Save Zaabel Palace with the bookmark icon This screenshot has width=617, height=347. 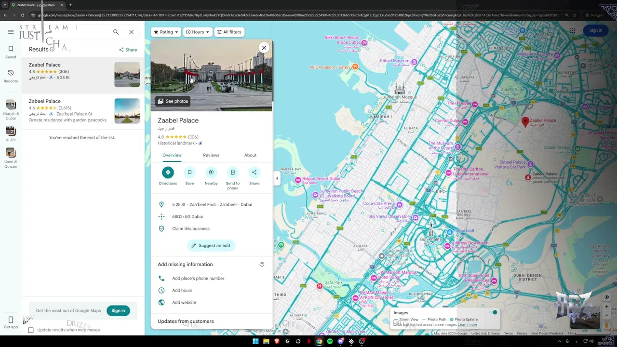click(x=189, y=173)
